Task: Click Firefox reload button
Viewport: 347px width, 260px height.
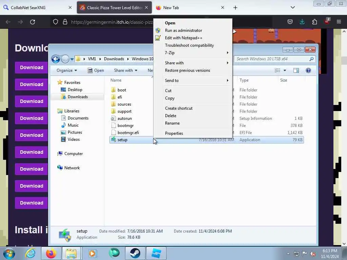Action: pyautogui.click(x=33, y=22)
